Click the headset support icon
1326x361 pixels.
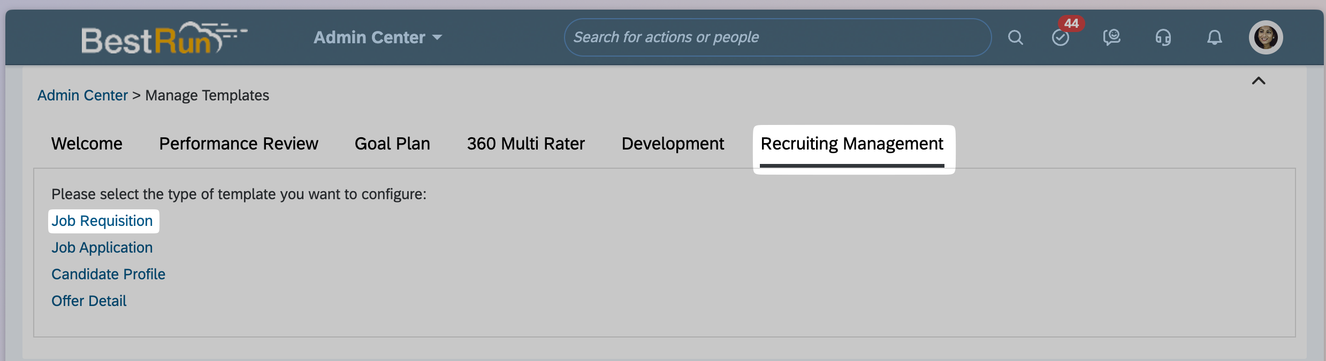click(x=1163, y=37)
